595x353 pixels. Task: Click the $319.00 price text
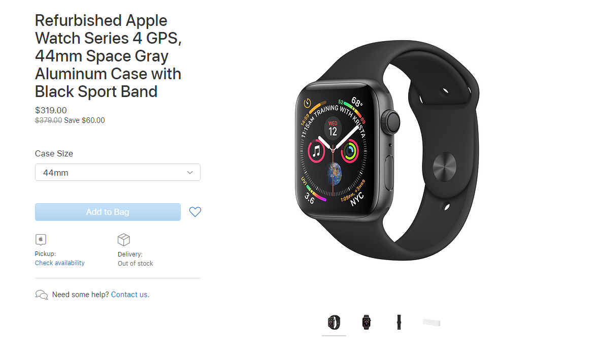[x=51, y=110]
